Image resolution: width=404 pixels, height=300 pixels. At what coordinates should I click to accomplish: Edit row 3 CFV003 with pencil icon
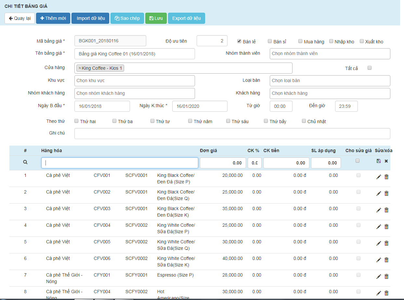click(x=379, y=210)
